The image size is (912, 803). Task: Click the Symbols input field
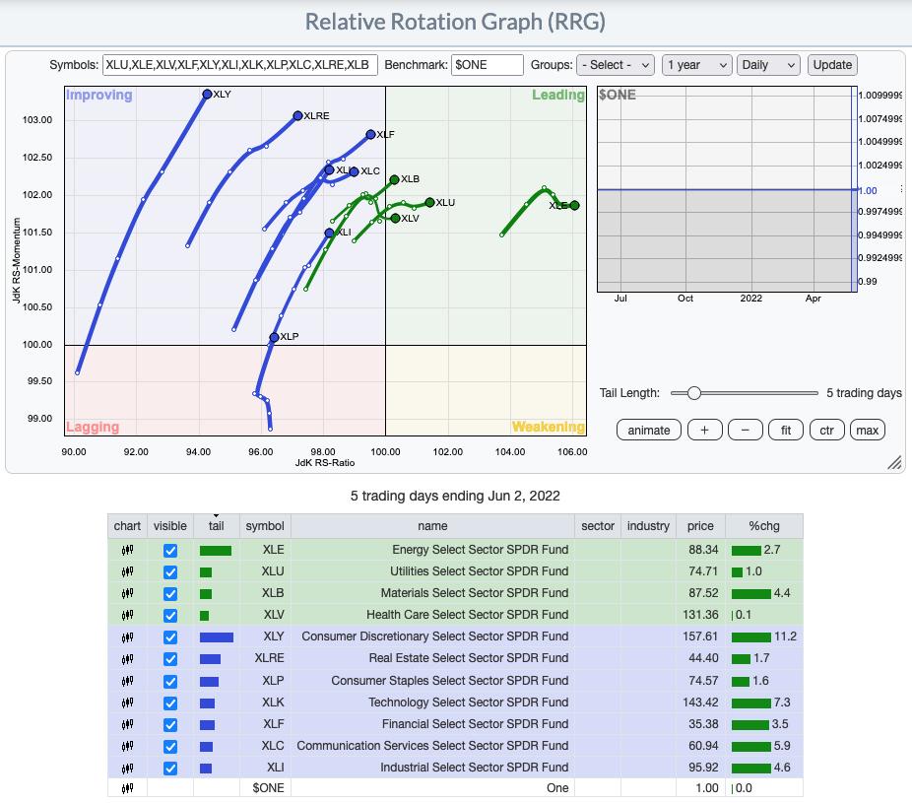point(240,65)
